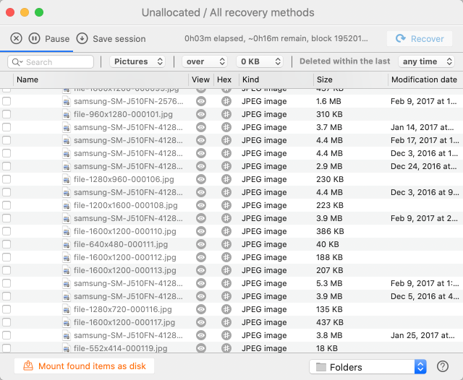
Task: Open hex view for file-1280x960-000106.jpg
Action: click(226, 179)
